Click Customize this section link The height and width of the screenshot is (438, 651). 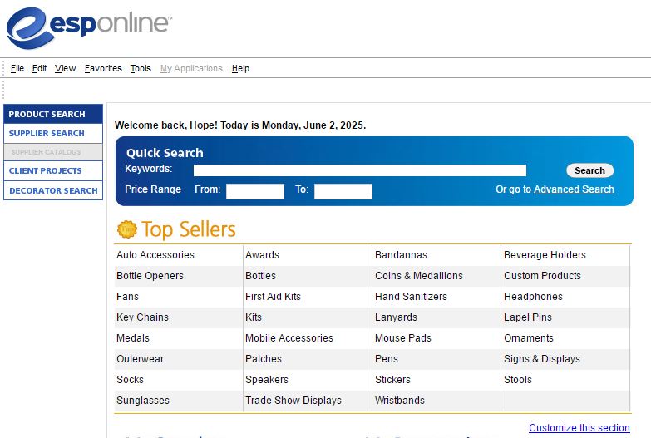pyautogui.click(x=579, y=428)
